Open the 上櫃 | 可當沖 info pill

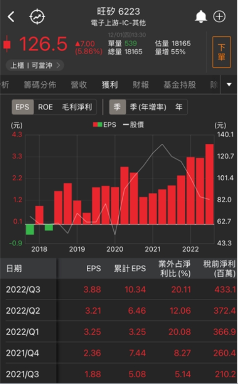click(x=34, y=65)
